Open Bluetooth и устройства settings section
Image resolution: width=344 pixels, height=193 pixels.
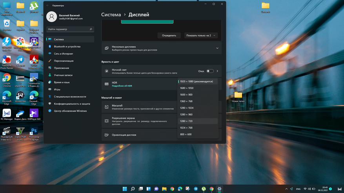pos(67,47)
